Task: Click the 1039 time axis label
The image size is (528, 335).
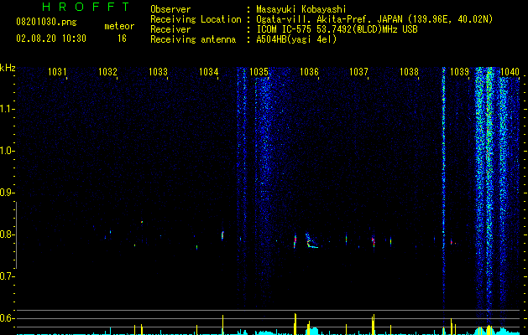Action: 460,72
